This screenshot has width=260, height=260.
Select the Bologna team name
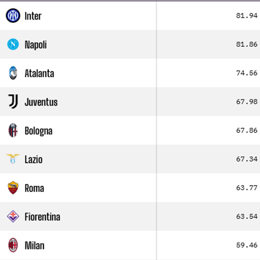tap(39, 131)
